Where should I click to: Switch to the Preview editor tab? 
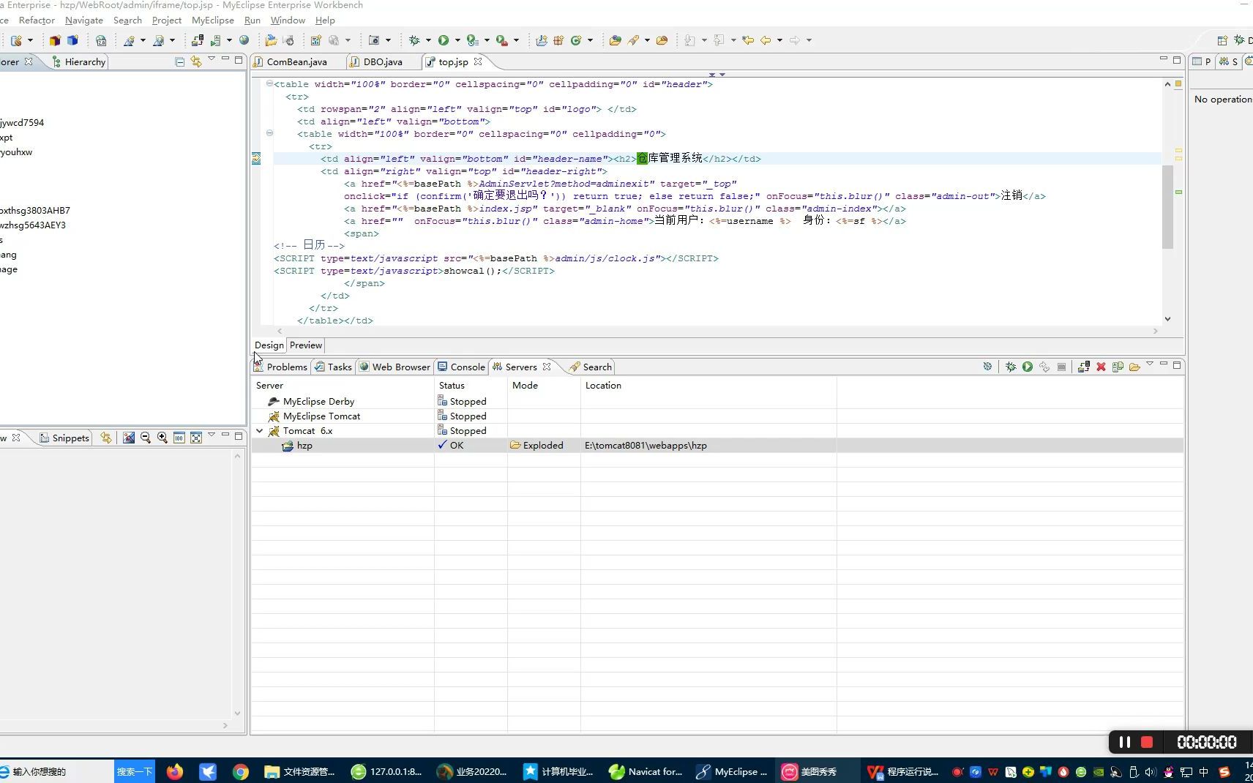[x=305, y=345]
